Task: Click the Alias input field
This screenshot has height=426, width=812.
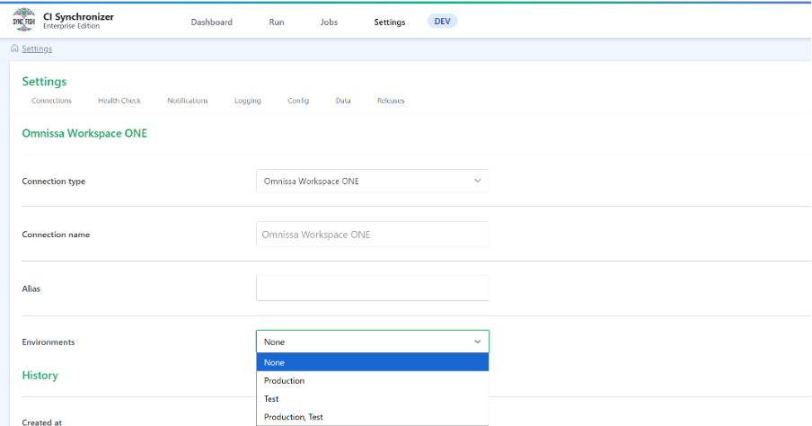Action: pyautogui.click(x=373, y=288)
